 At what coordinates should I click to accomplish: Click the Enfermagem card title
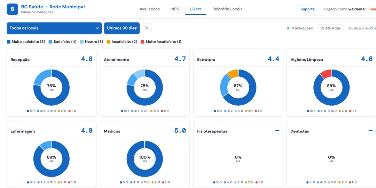tap(23, 131)
